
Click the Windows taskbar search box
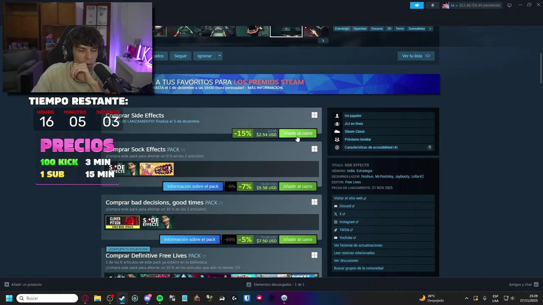(47, 298)
